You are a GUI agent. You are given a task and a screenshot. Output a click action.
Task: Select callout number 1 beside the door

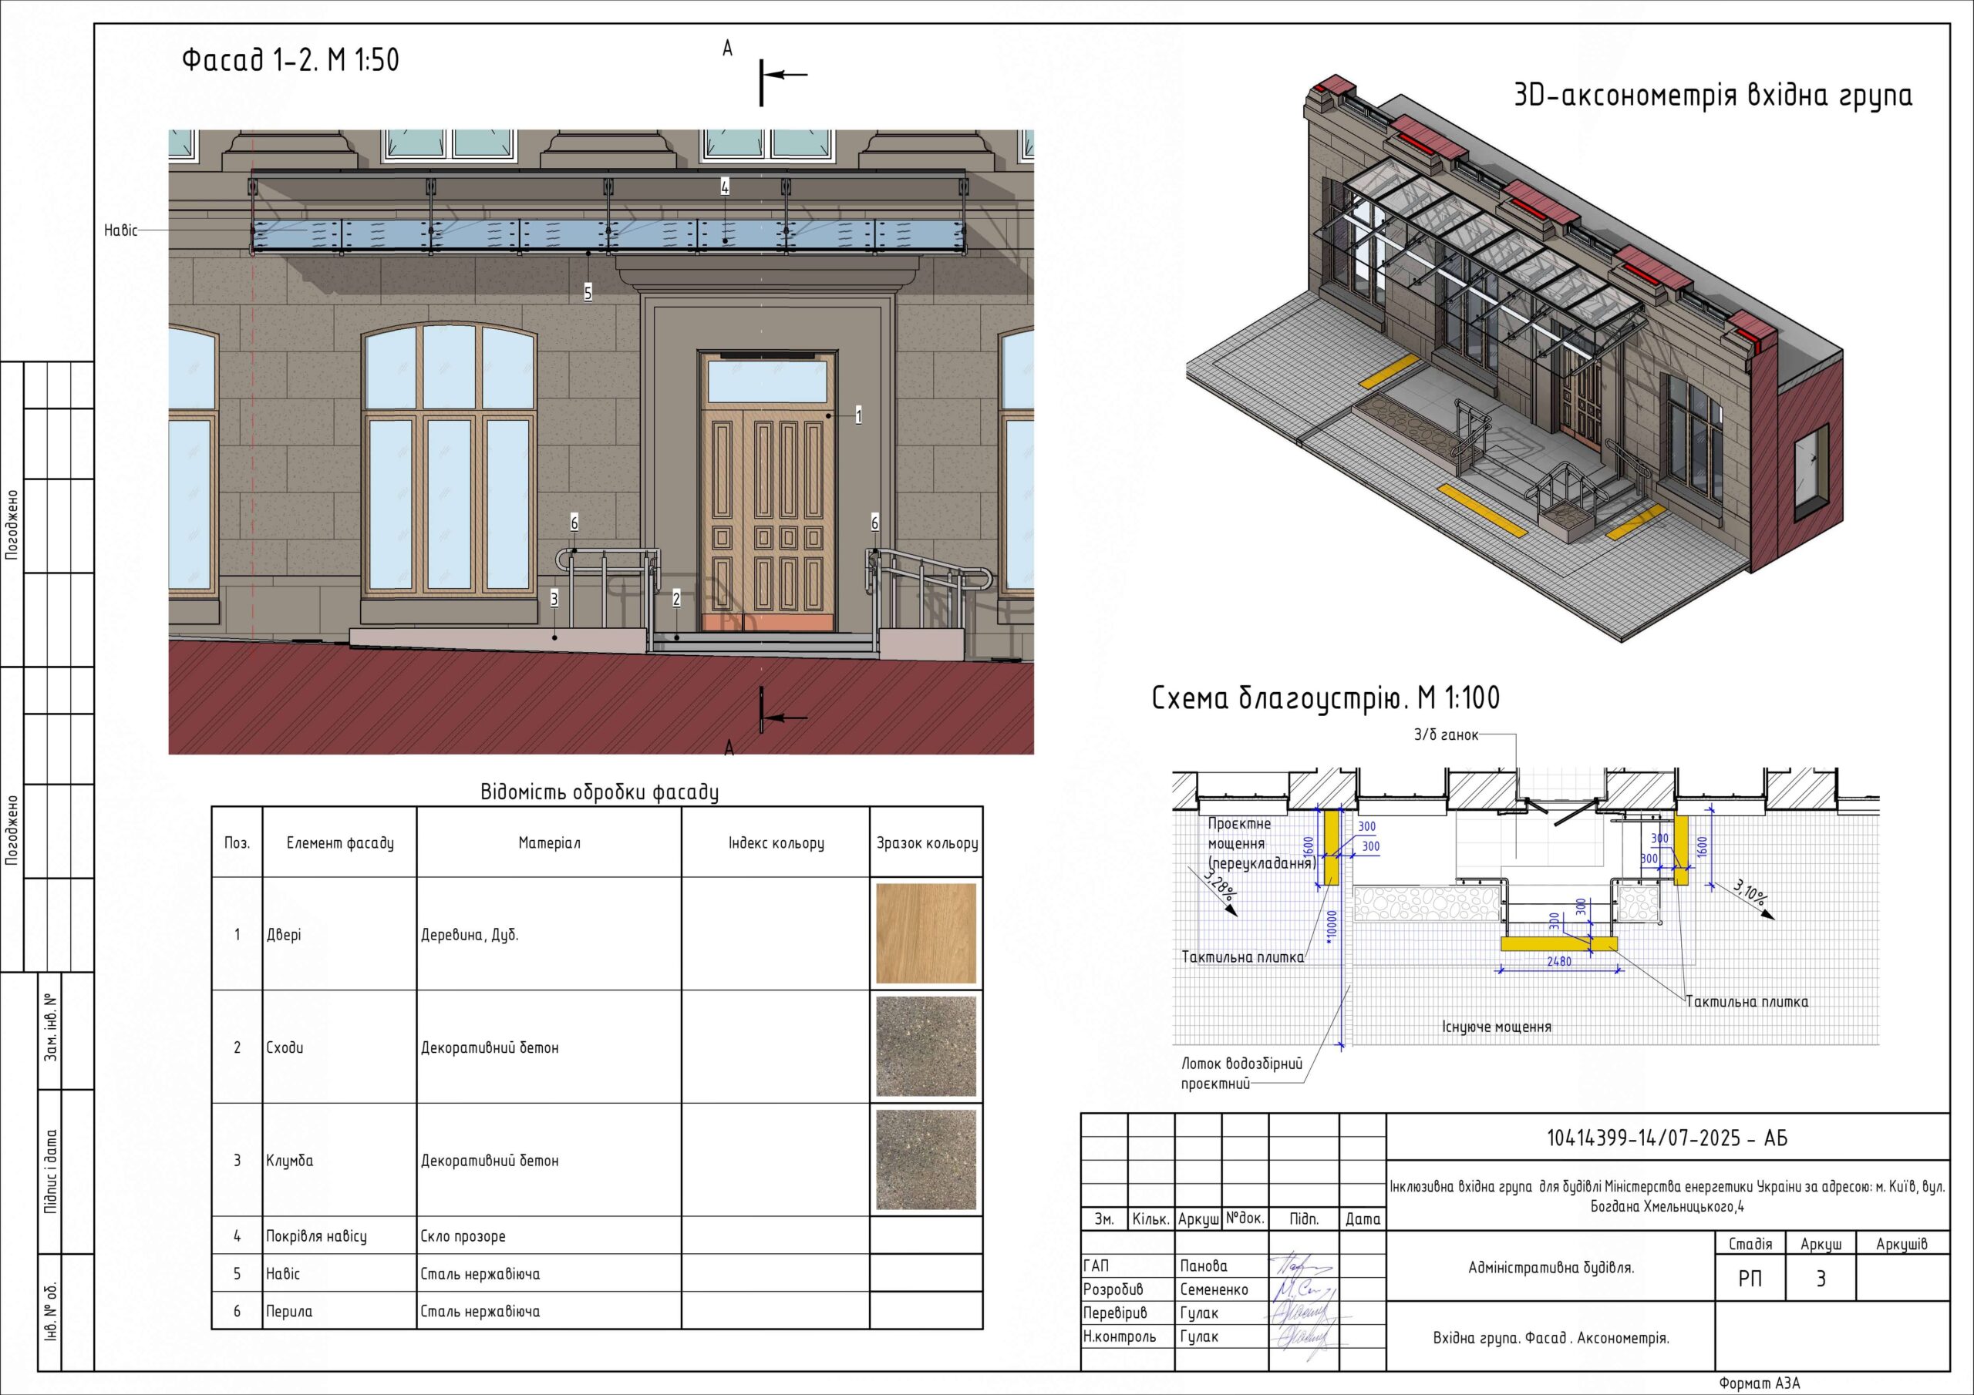coord(858,416)
